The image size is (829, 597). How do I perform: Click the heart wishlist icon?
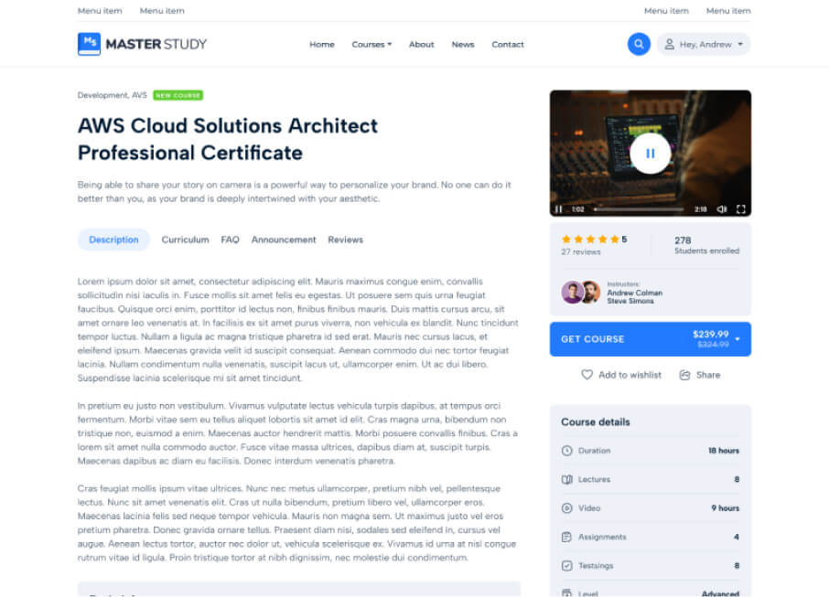(587, 375)
